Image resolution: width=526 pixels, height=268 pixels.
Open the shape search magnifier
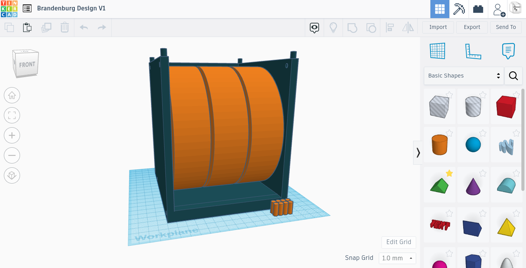point(513,76)
